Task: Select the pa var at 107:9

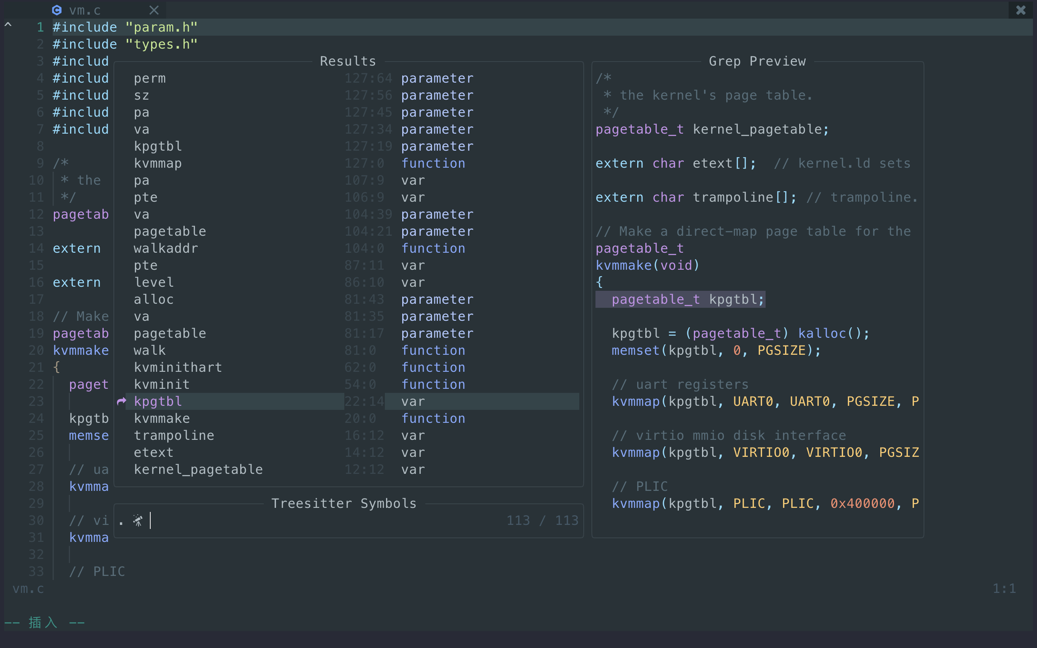Action: tap(348, 181)
